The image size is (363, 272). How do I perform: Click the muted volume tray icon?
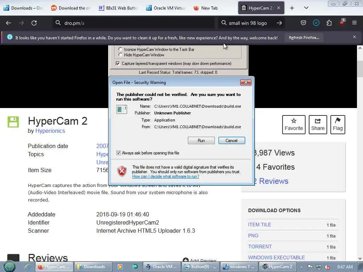pyautogui.click(x=327, y=267)
